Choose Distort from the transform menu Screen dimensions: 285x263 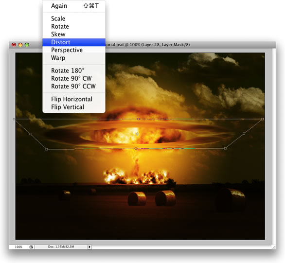pyautogui.click(x=74, y=42)
